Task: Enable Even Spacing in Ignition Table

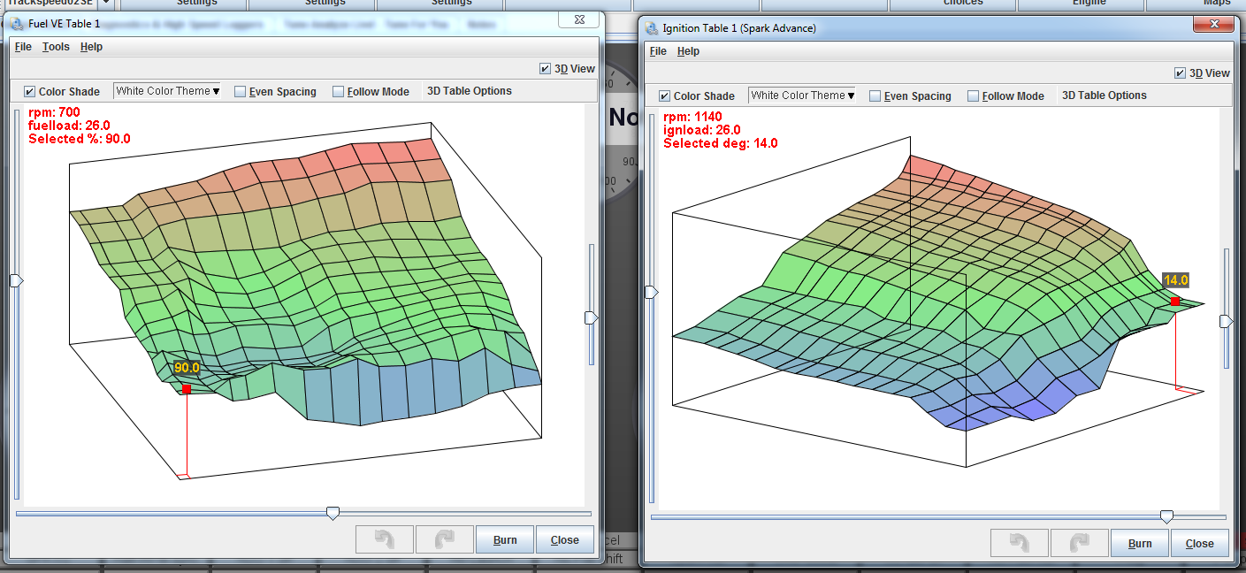Action: point(875,96)
